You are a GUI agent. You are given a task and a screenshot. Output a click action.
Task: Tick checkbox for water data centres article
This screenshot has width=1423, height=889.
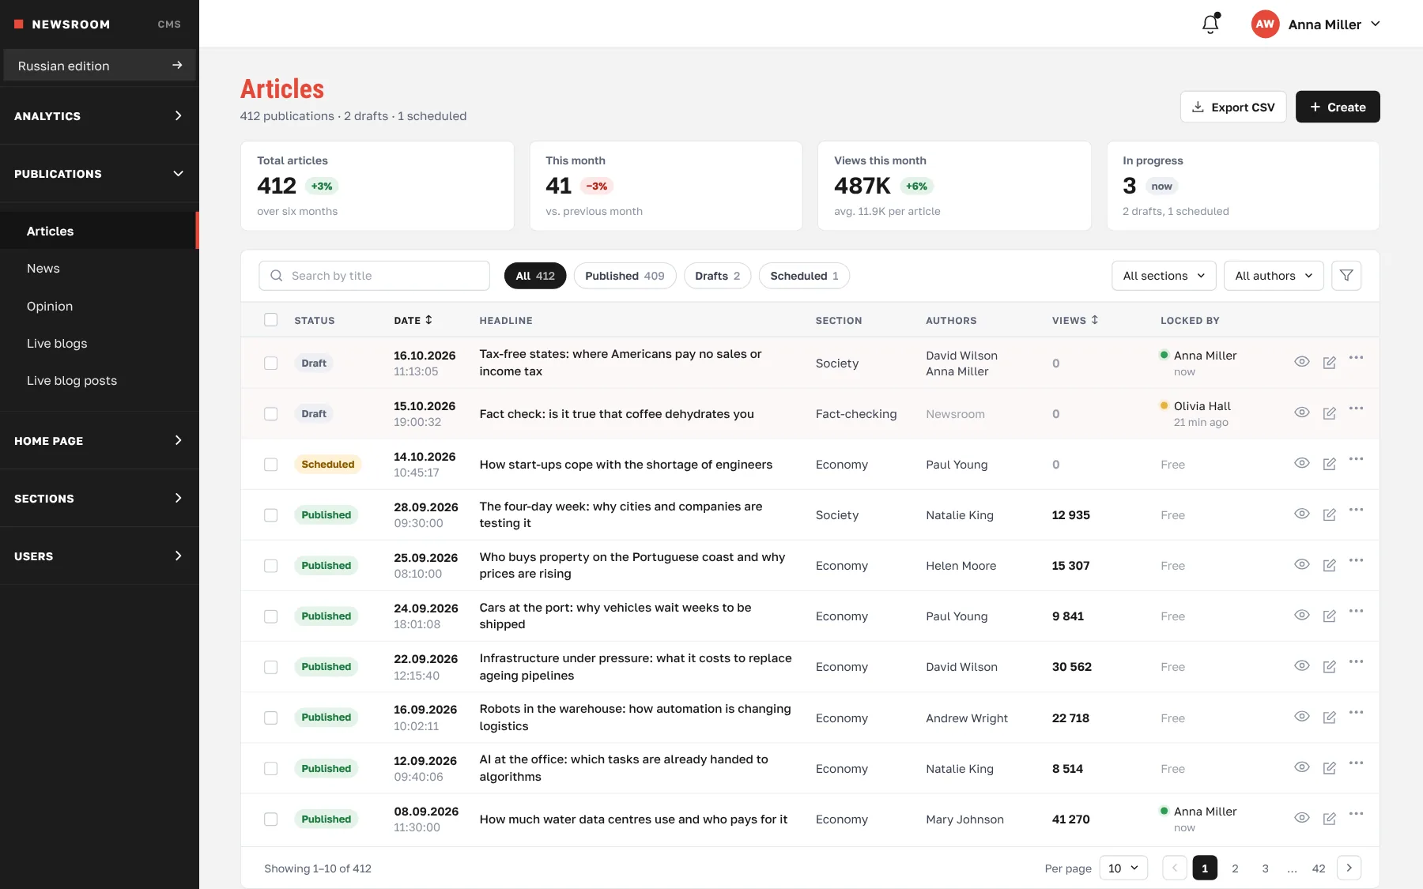271,819
